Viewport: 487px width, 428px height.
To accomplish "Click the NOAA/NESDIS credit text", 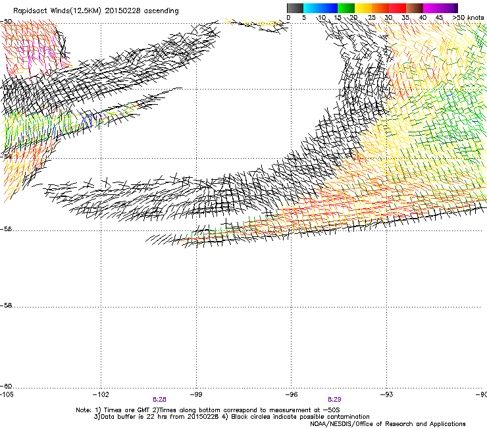I will tap(388, 424).
